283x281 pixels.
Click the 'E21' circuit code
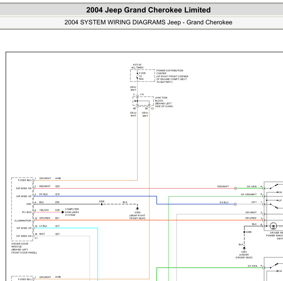click(57, 218)
